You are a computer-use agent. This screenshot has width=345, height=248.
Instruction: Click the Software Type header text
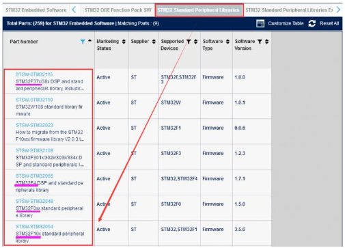[x=212, y=45]
